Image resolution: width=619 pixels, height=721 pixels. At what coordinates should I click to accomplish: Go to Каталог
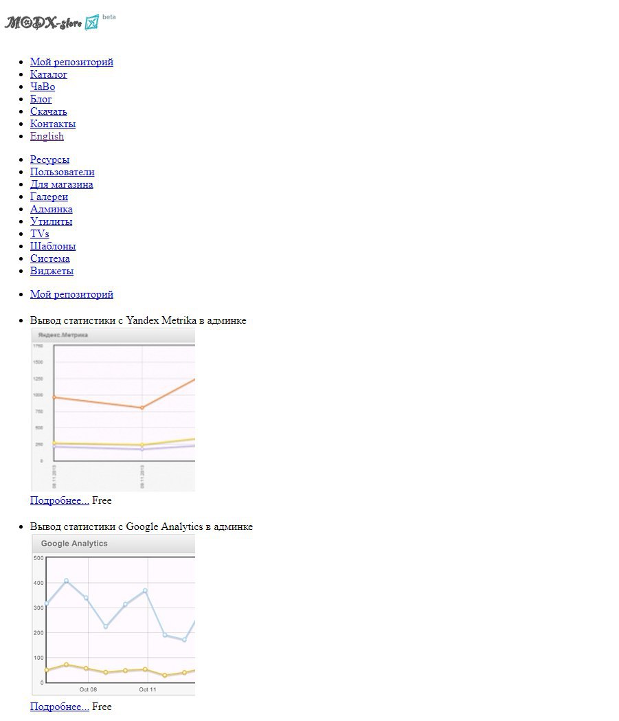(x=49, y=74)
